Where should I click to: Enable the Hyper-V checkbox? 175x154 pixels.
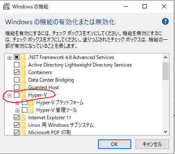click(16, 95)
